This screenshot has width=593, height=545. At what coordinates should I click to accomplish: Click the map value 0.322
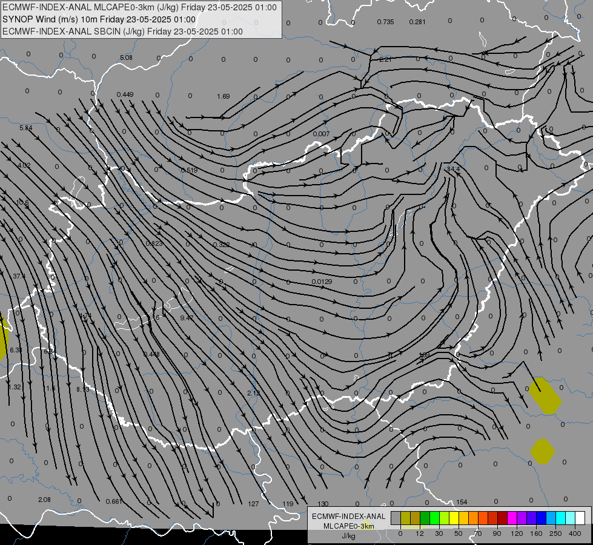pyautogui.click(x=221, y=245)
